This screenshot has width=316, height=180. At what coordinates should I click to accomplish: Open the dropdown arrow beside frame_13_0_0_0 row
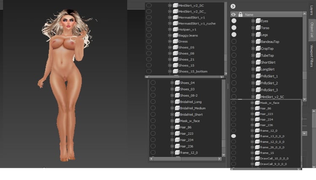click(305, 133)
